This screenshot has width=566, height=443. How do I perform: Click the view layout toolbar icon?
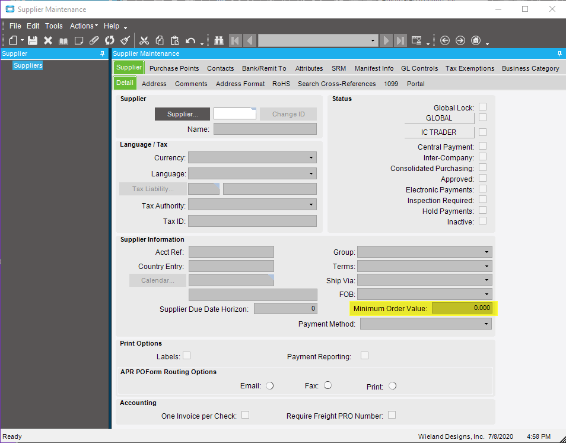(416, 40)
